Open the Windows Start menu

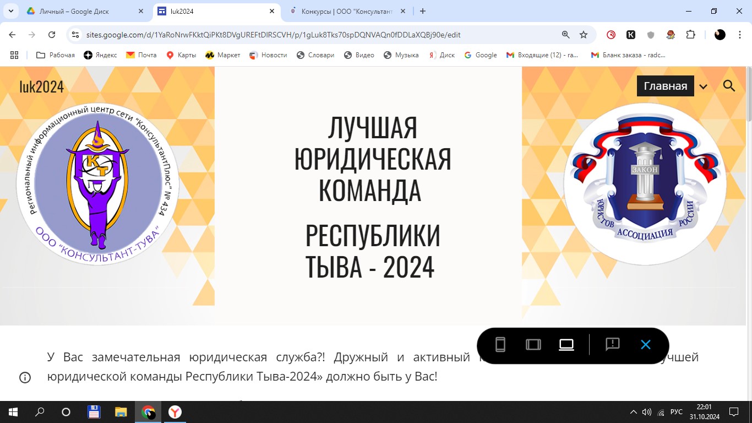[x=13, y=412]
